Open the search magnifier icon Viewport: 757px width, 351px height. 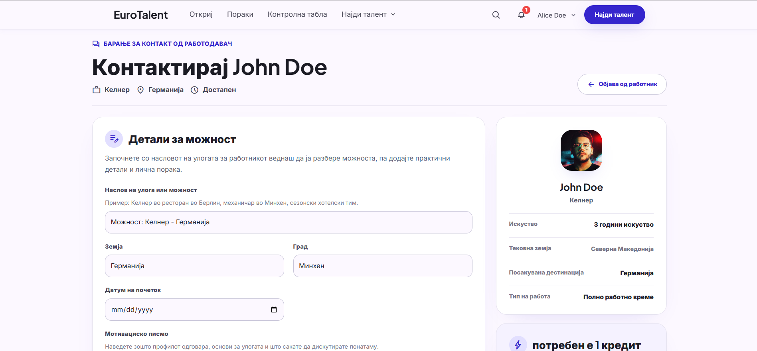coord(496,15)
